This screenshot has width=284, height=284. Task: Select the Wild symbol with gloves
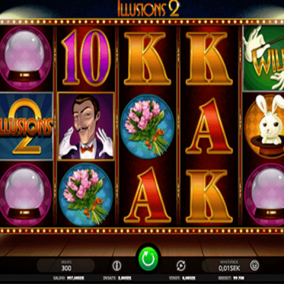[264, 58]
